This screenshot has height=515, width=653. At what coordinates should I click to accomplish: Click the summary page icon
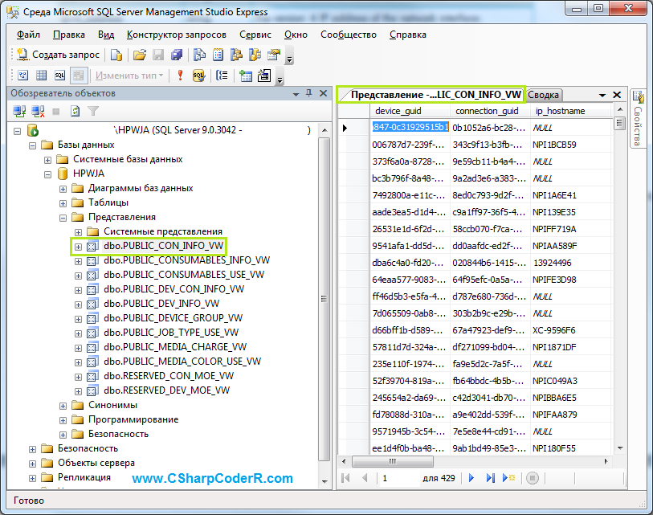click(x=218, y=55)
